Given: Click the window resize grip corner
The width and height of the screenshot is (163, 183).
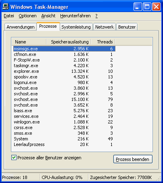Looking at the screenshot, I should click(x=159, y=179).
